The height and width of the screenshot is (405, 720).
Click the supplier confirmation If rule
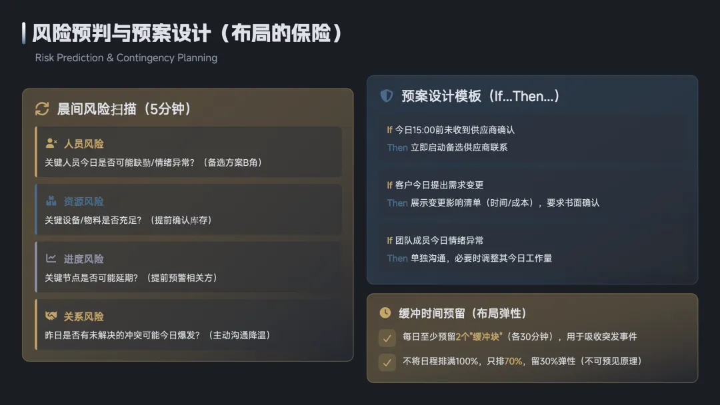click(451, 130)
